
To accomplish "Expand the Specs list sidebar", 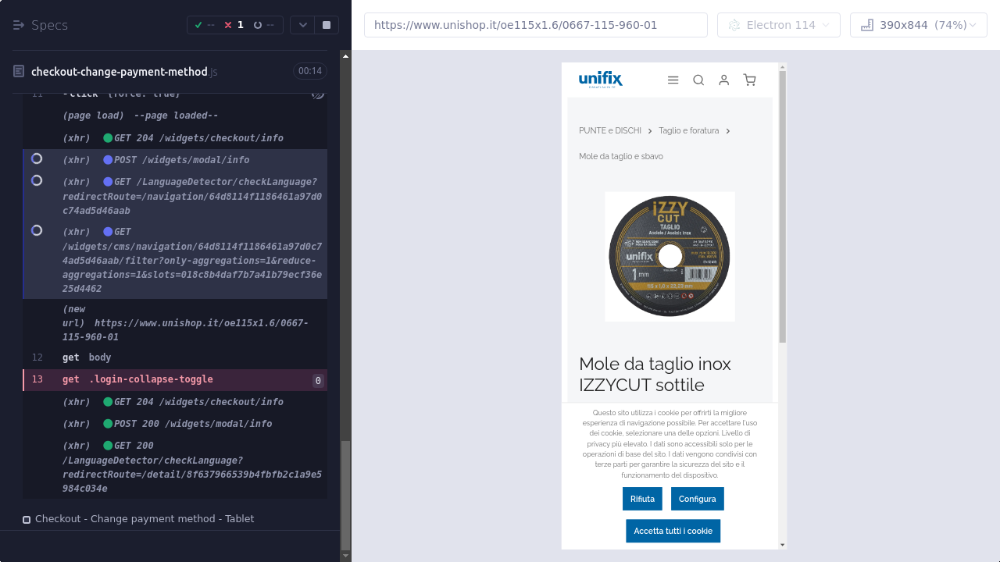I will 20,25.
